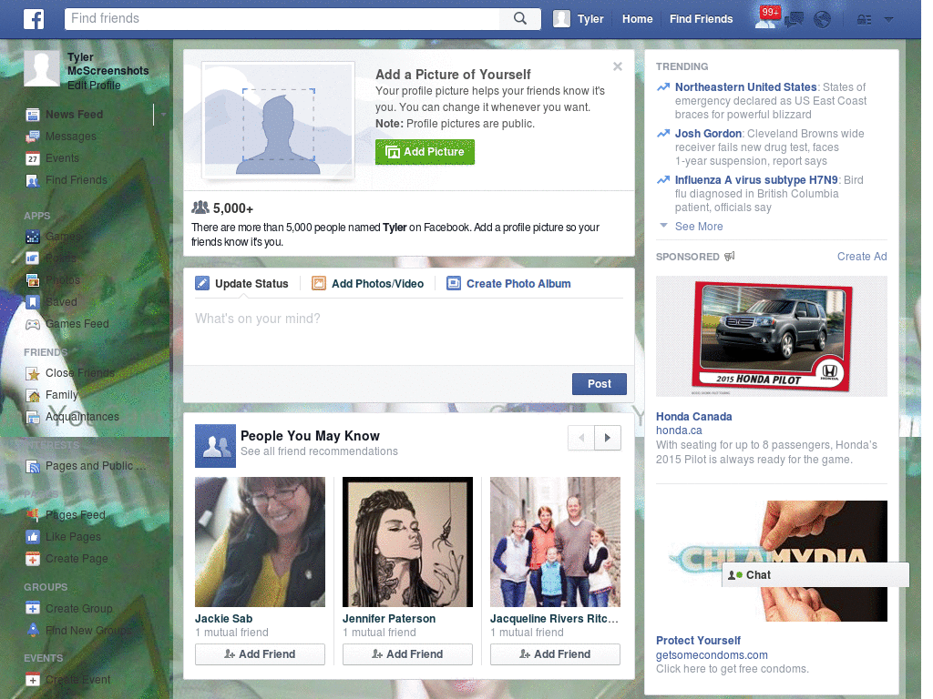Click the Events calendar icon
The width and height of the screenshot is (933, 699).
(33, 158)
